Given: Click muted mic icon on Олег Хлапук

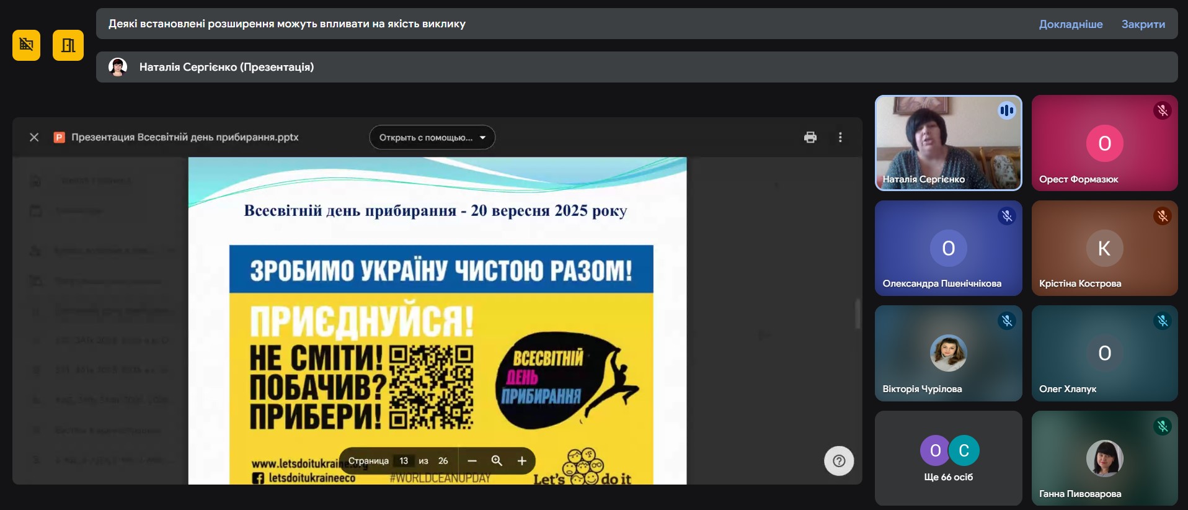Looking at the screenshot, I should pyautogui.click(x=1162, y=321).
